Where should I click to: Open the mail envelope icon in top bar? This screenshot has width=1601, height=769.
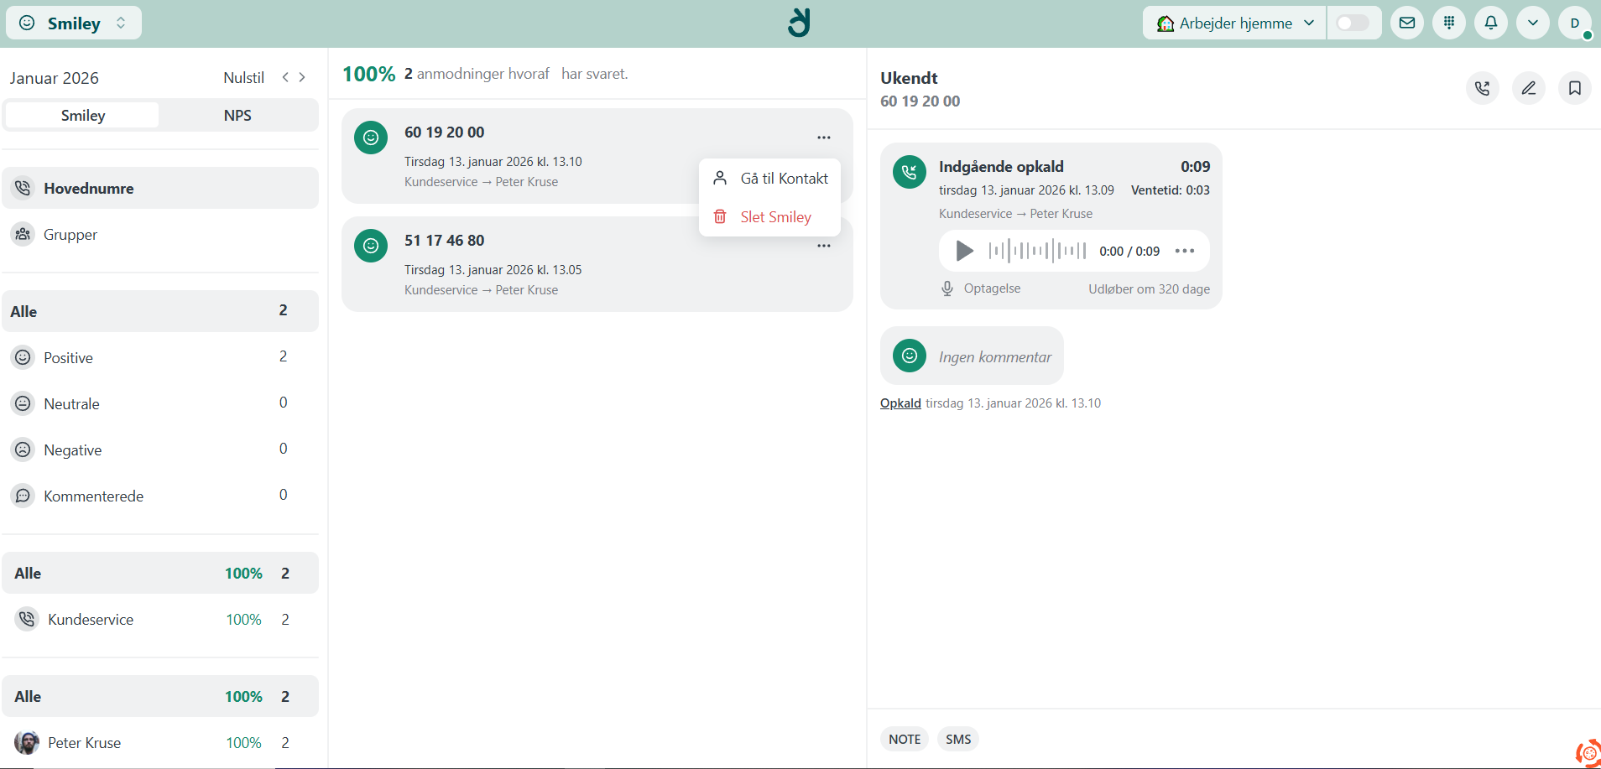click(1407, 23)
